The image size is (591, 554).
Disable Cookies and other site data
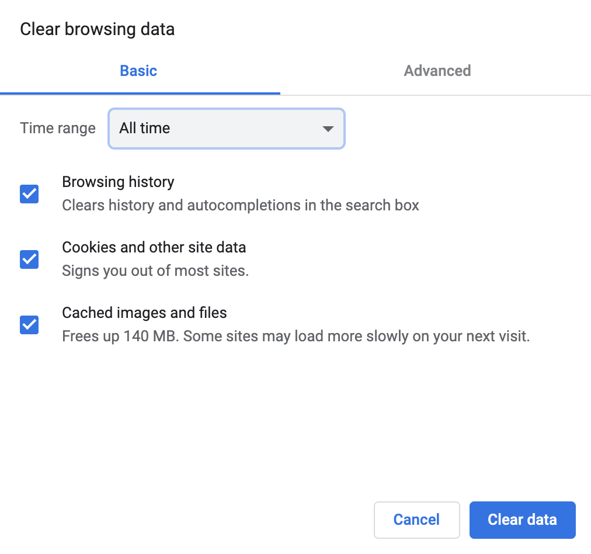coord(29,259)
